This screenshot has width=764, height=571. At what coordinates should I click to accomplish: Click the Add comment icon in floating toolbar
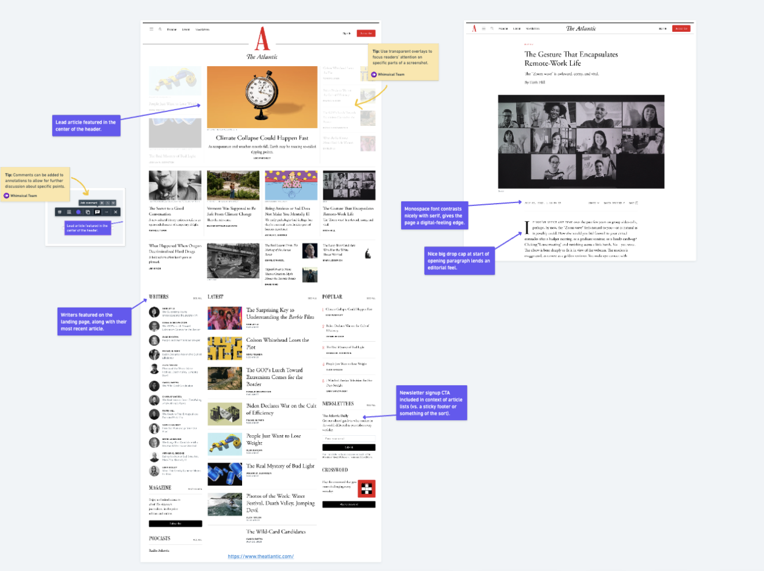[97, 212]
